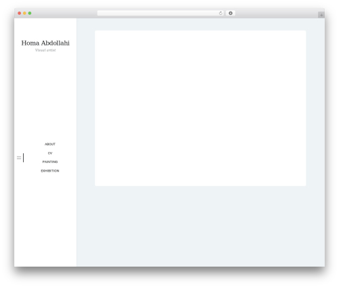339x287 pixels.
Task: Toggle the sidebar hamburger menu icon
Action: pyautogui.click(x=19, y=157)
